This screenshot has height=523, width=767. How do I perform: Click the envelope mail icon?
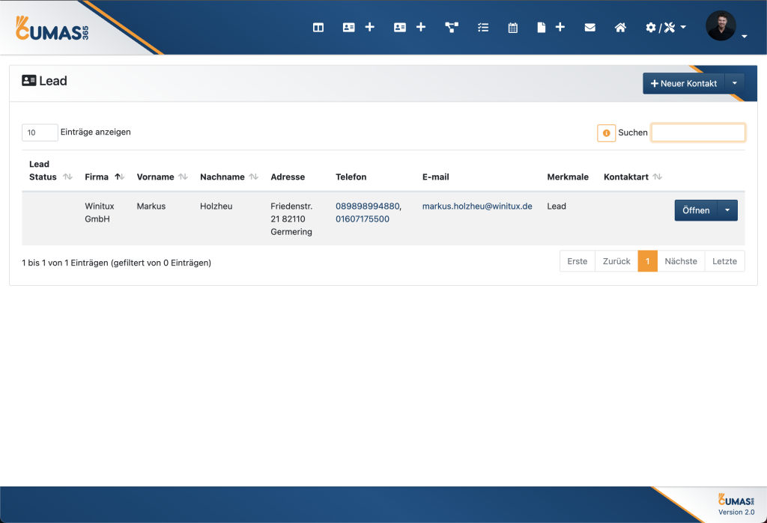pos(590,28)
